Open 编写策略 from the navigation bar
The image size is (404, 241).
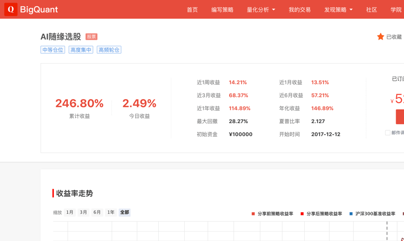pos(222,10)
